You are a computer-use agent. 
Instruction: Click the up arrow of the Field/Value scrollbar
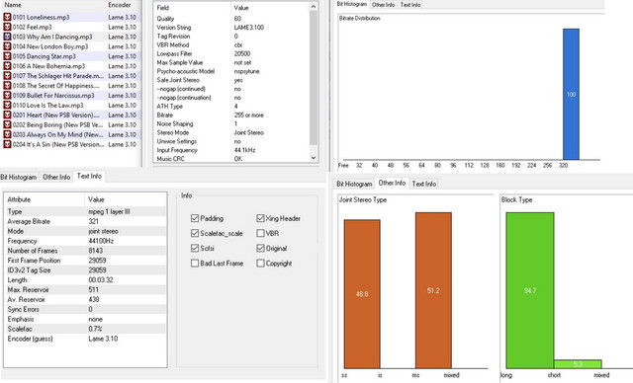click(314, 7)
